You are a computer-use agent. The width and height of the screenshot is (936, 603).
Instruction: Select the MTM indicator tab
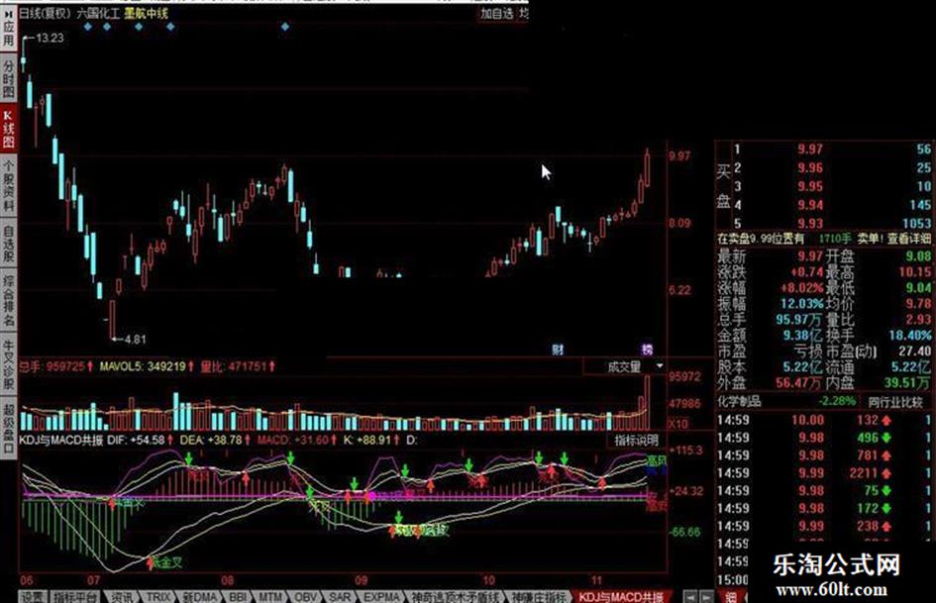270,596
